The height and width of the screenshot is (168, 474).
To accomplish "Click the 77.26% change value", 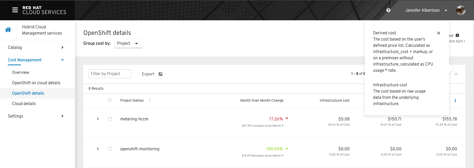I will [x=276, y=119].
